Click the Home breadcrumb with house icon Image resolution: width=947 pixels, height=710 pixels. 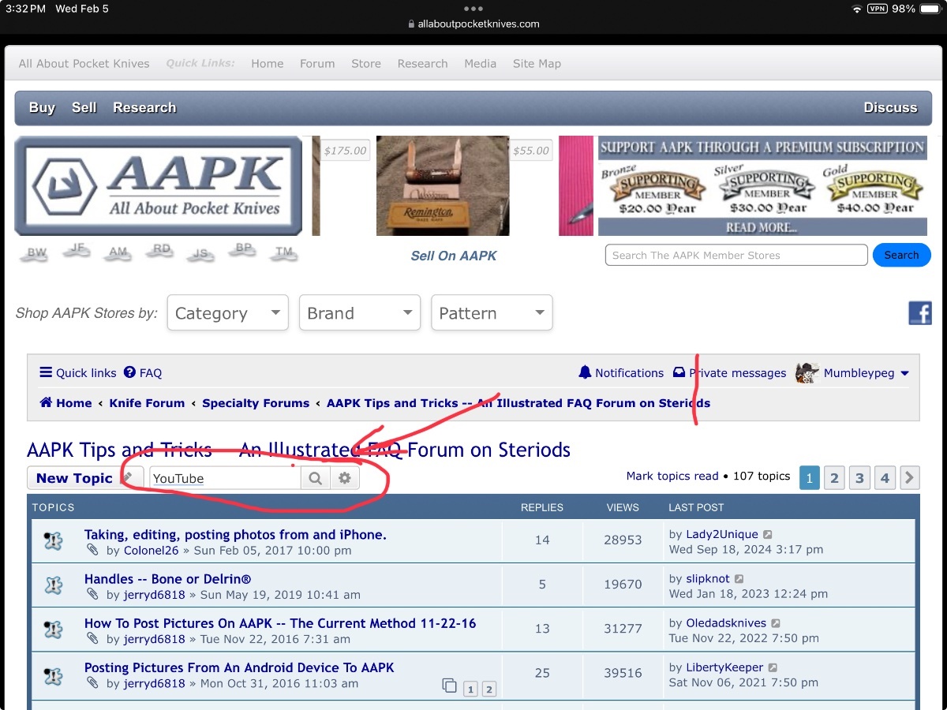(x=66, y=403)
